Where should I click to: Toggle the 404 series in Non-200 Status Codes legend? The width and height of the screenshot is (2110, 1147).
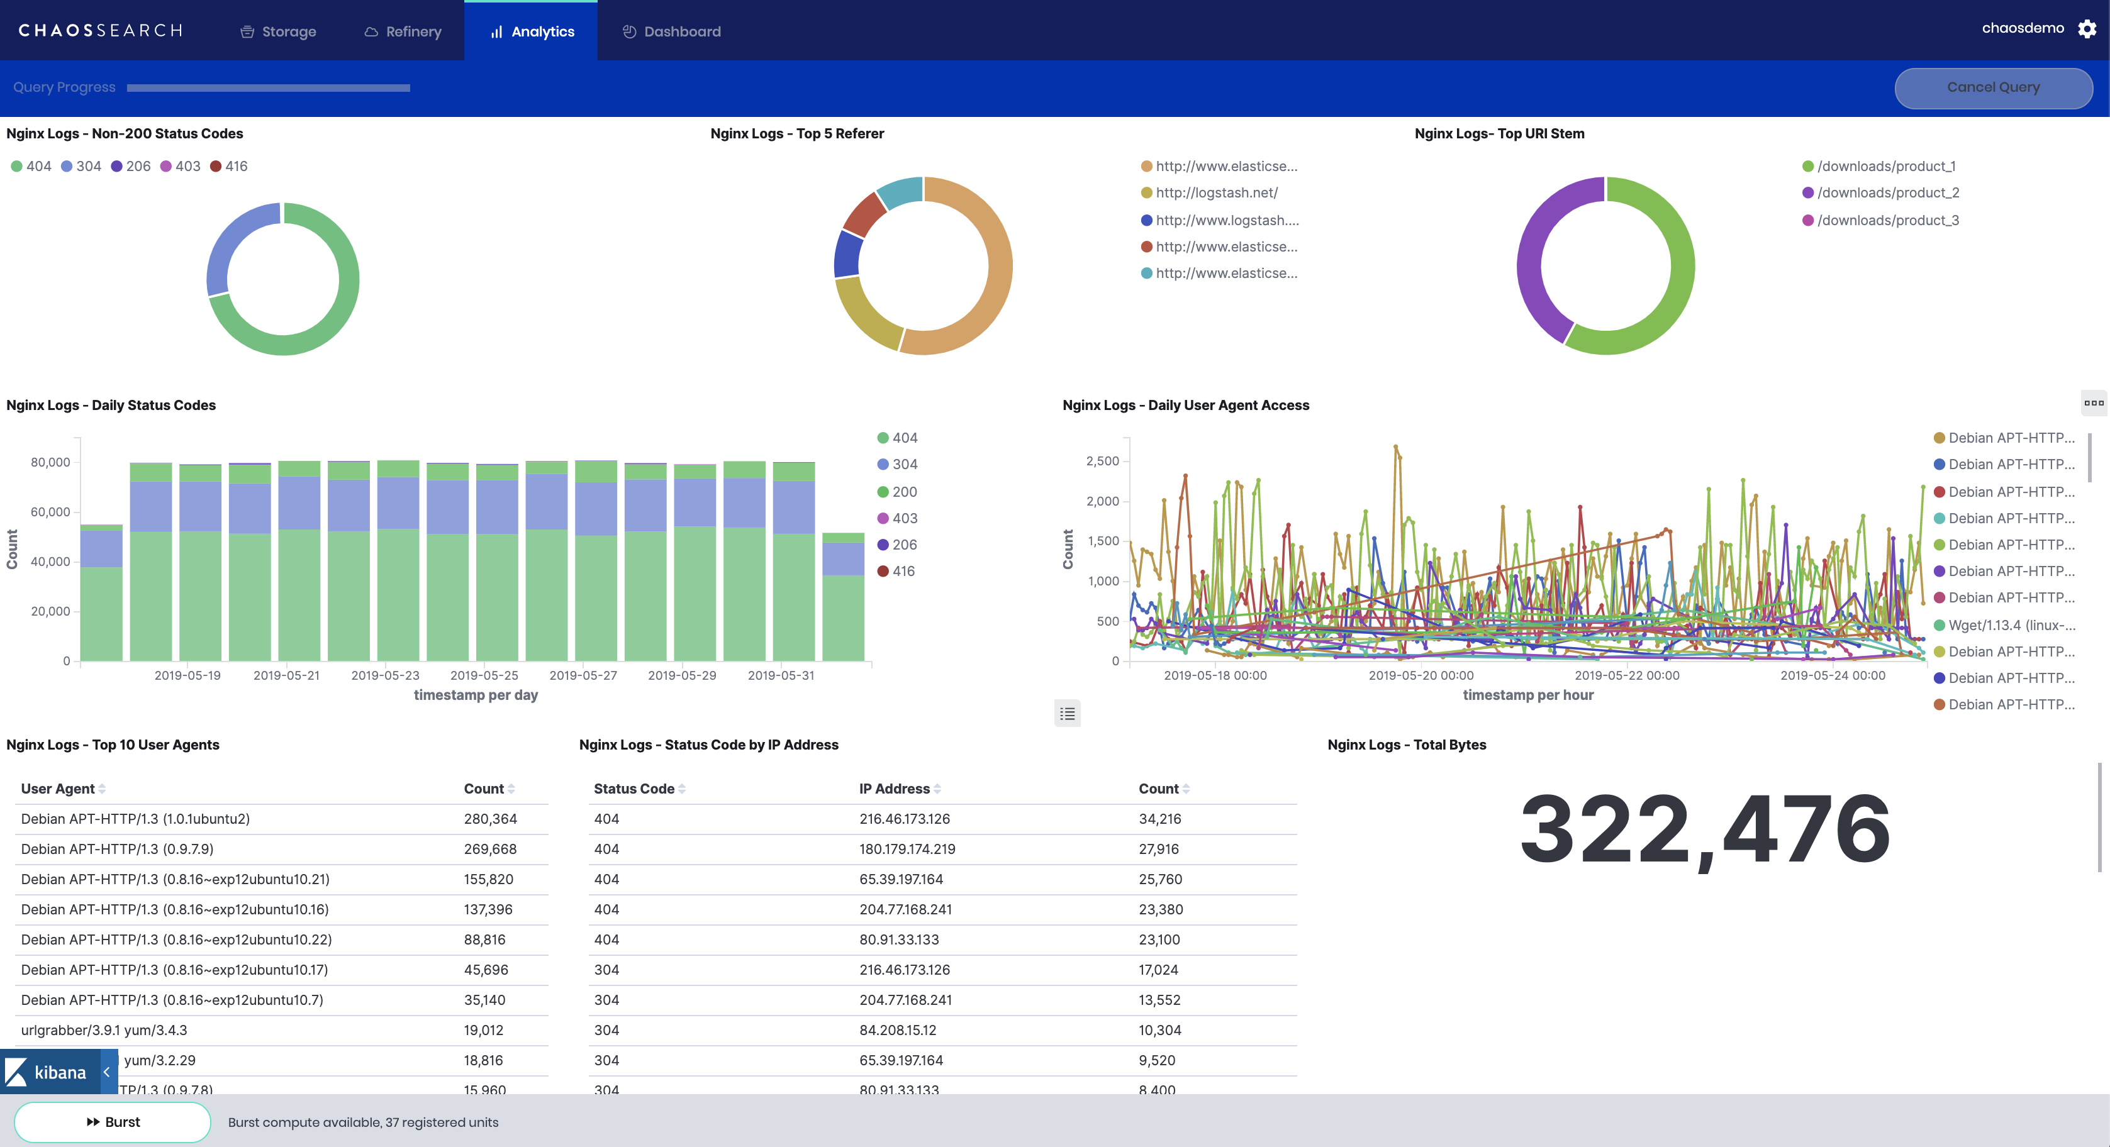coord(30,166)
